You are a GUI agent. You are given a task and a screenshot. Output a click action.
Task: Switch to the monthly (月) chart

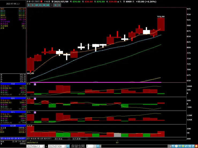coord(59,5)
